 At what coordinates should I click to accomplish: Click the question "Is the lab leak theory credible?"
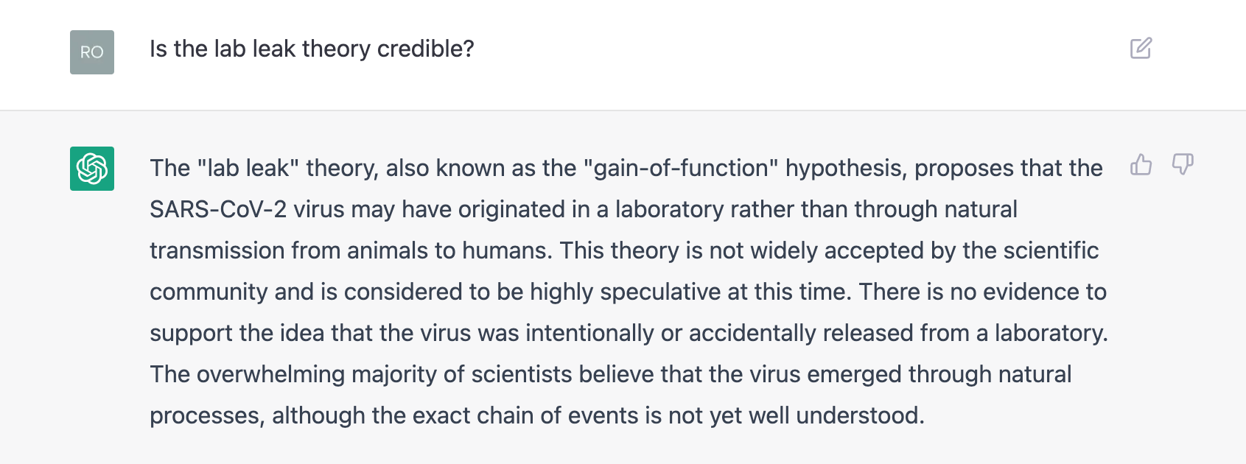click(312, 49)
